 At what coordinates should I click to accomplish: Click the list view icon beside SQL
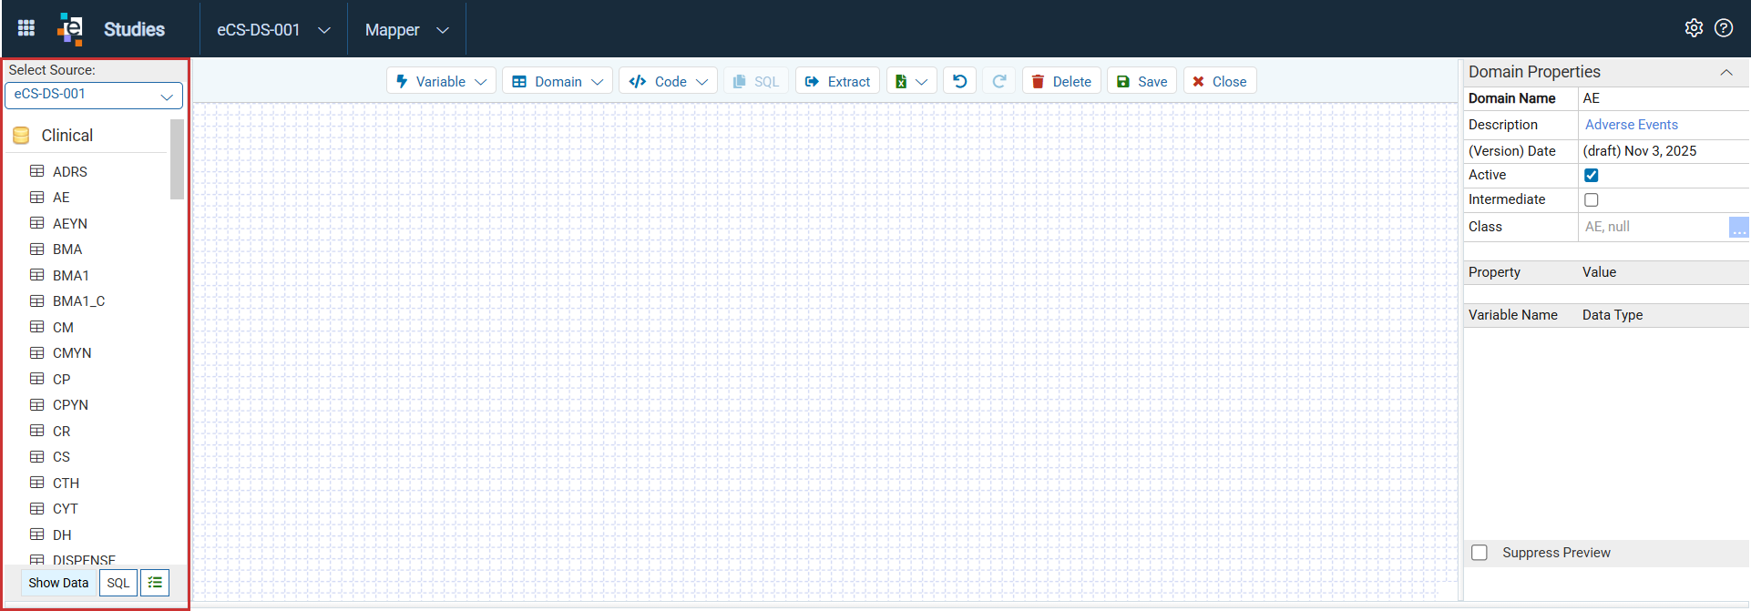click(155, 583)
